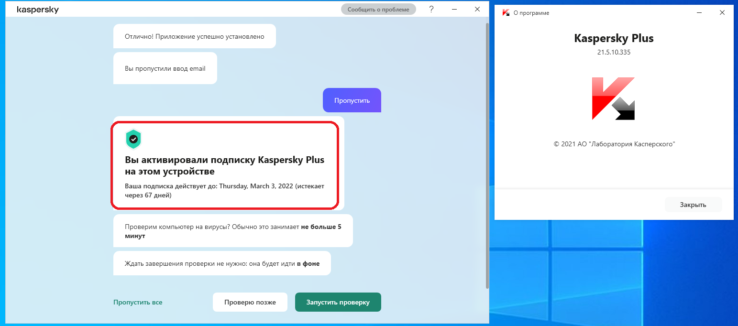
Task: Click the 'Проверю позже' button
Action: coord(250,302)
